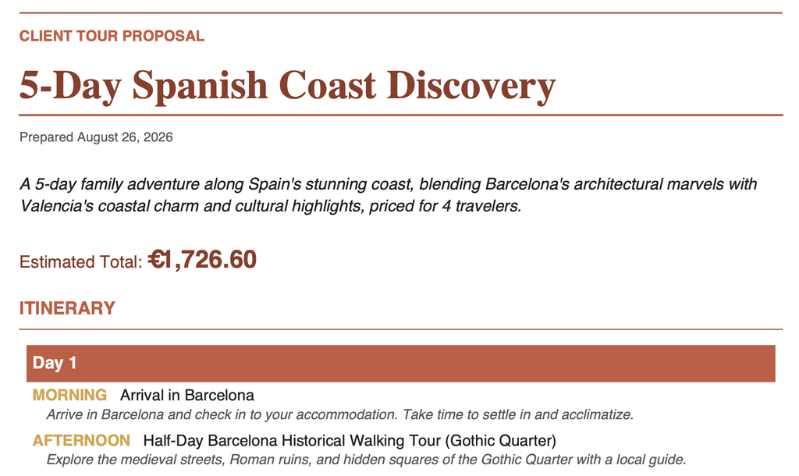Viewport: 799px width, 476px height.
Task: Click the italic tour summary paragraph
Action: tap(389, 194)
